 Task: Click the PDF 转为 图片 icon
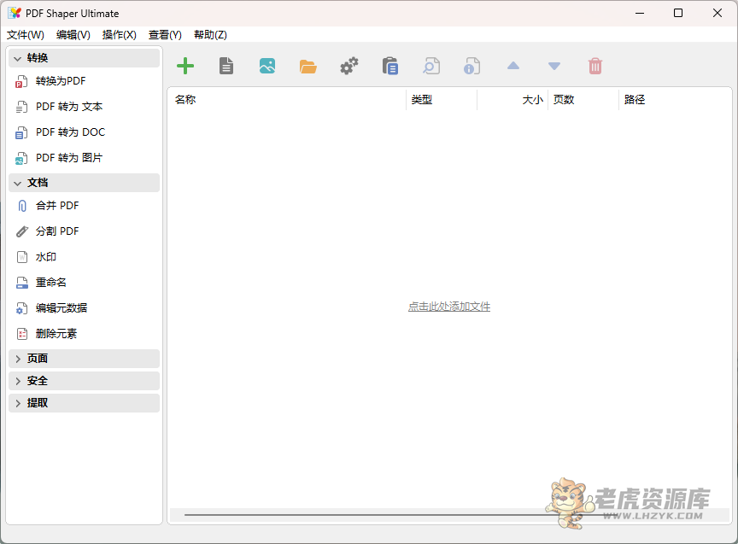[21, 158]
